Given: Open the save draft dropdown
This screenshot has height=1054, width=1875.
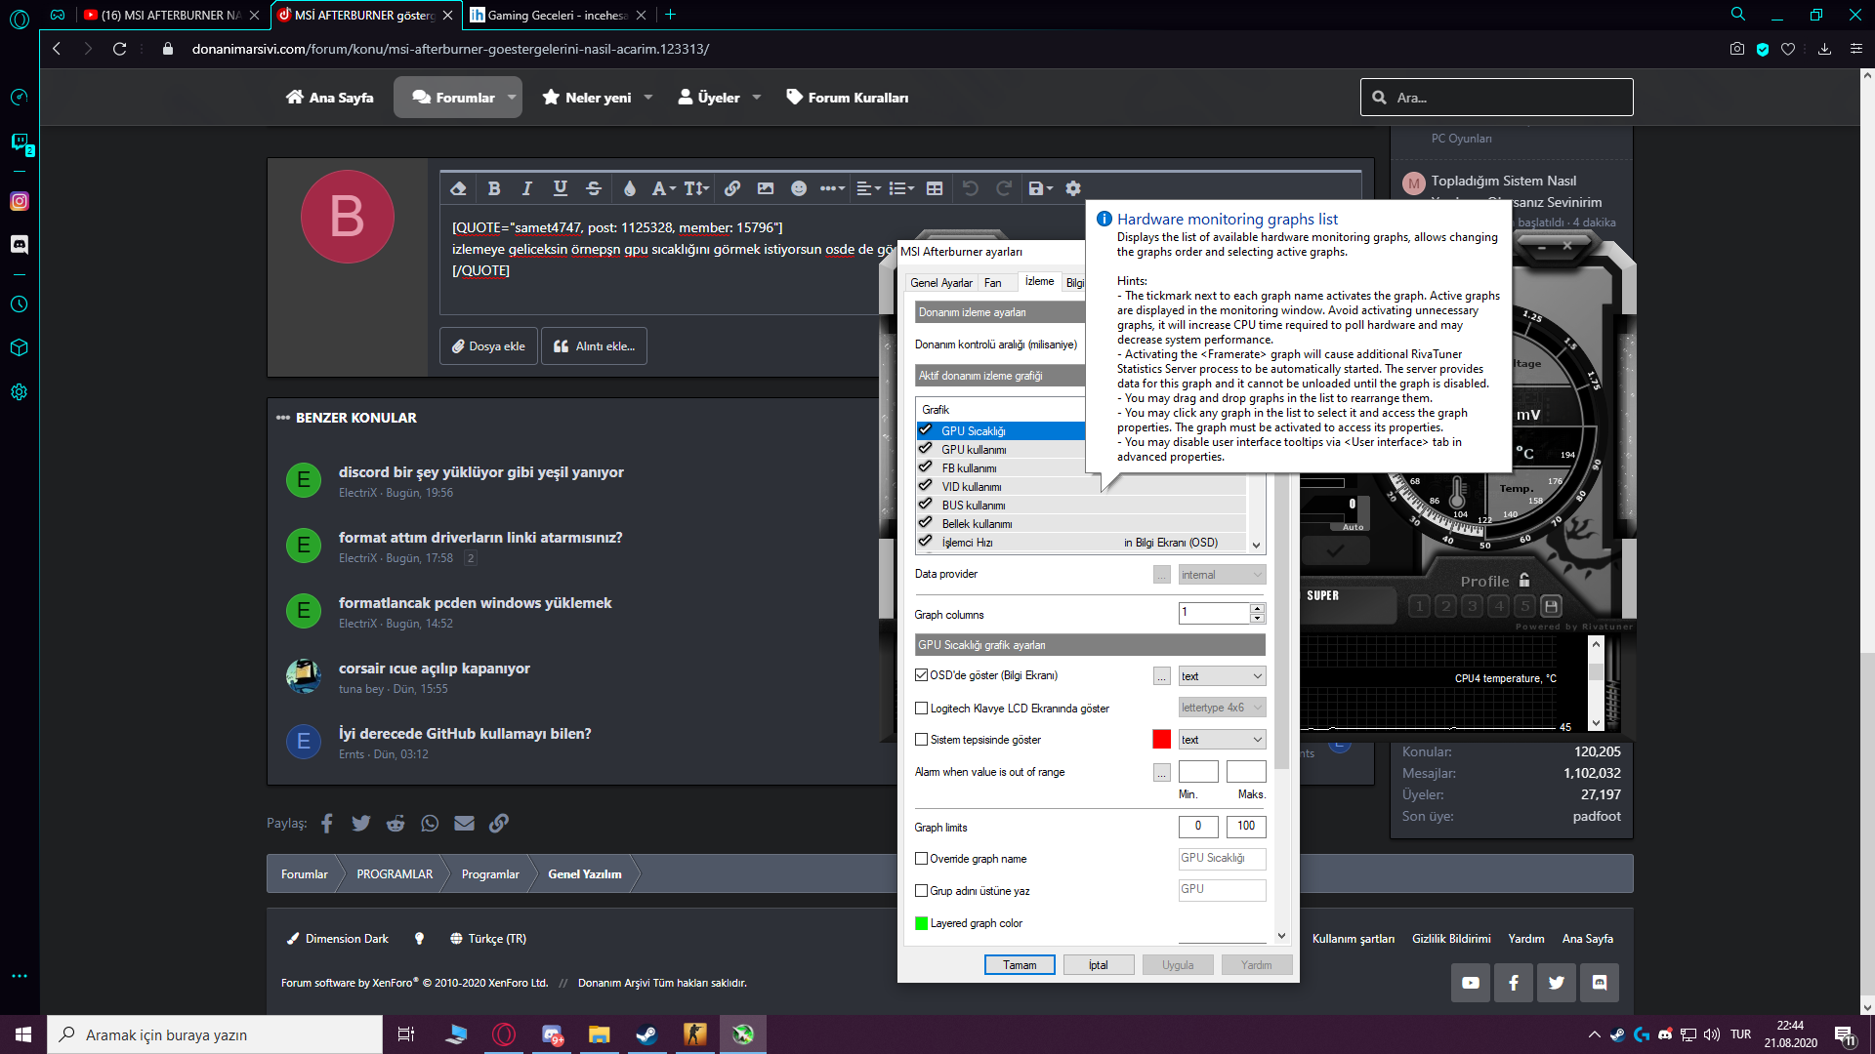Looking at the screenshot, I should point(1040,188).
